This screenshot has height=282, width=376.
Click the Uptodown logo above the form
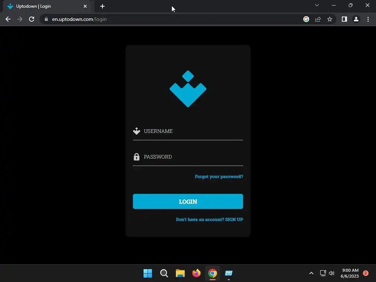pos(188,89)
